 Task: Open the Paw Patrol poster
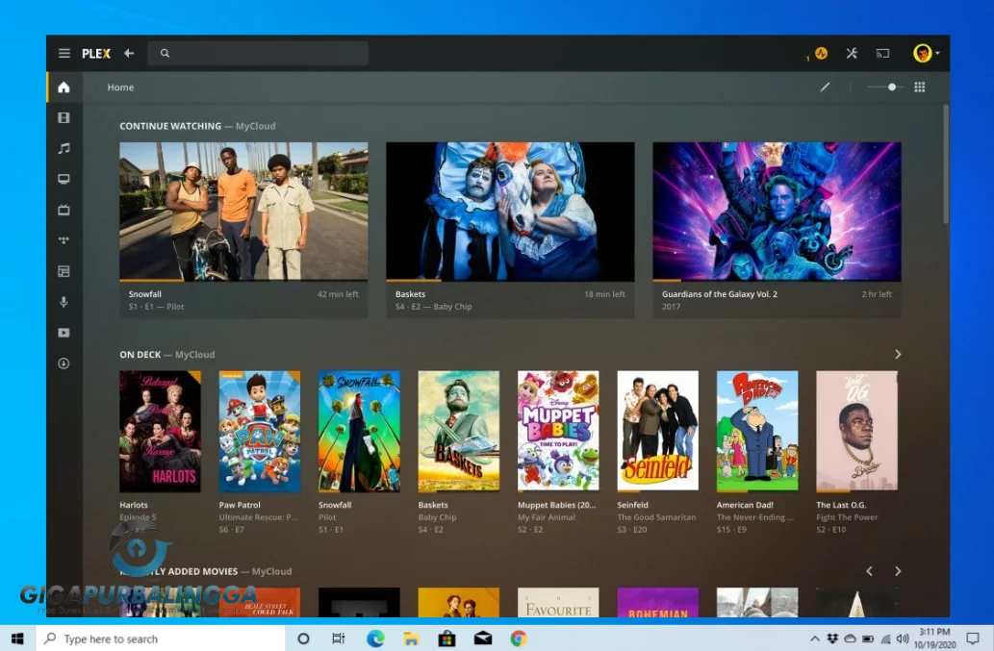point(260,431)
